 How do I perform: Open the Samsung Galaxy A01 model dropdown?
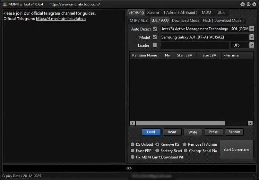click(x=251, y=37)
